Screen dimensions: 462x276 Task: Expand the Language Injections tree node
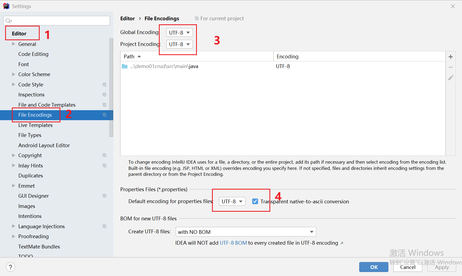point(13,226)
